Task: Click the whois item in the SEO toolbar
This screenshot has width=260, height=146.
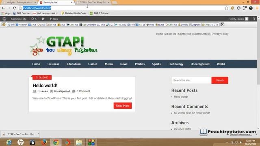Action: pyautogui.click(x=150, y=25)
